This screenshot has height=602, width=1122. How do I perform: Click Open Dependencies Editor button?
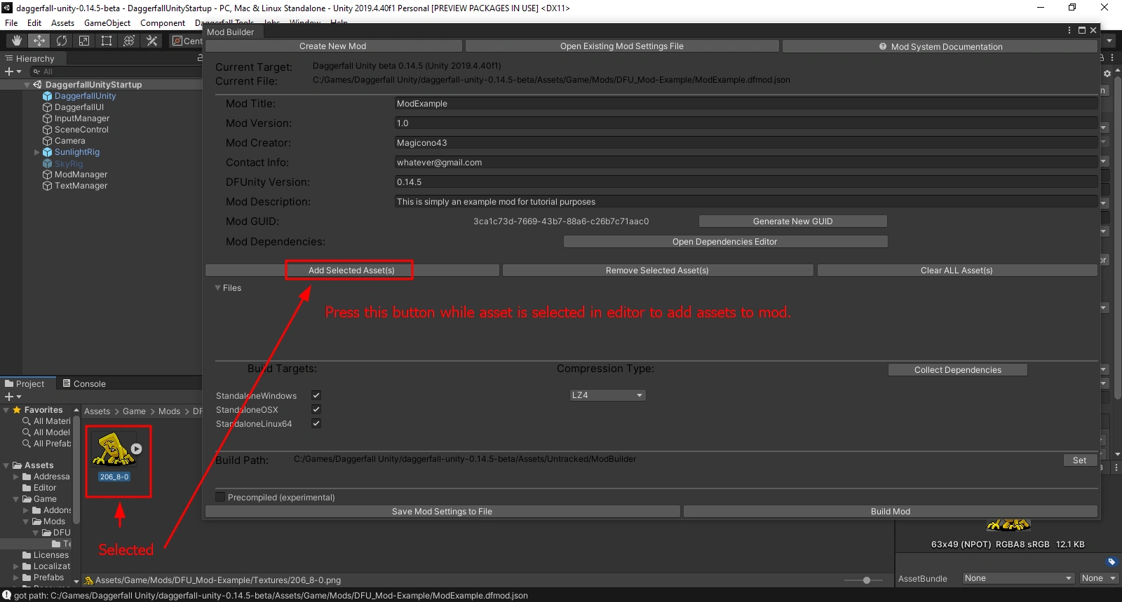(x=725, y=242)
